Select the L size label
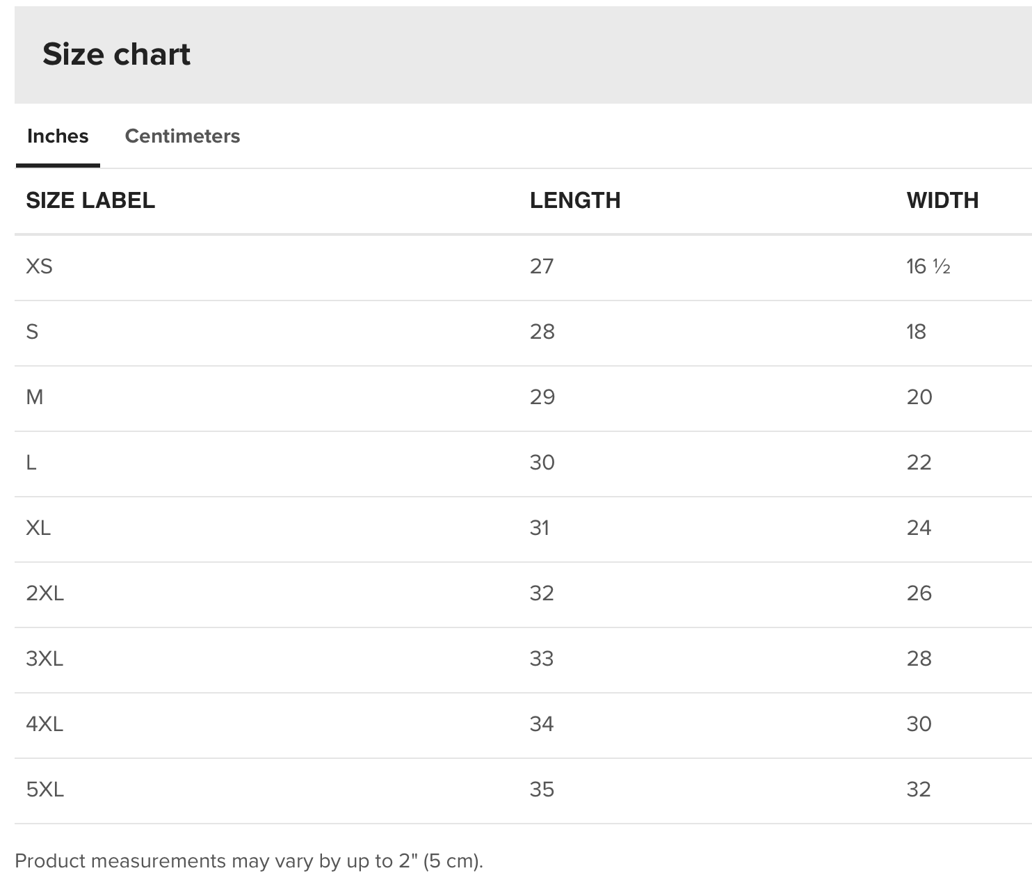 (x=31, y=462)
